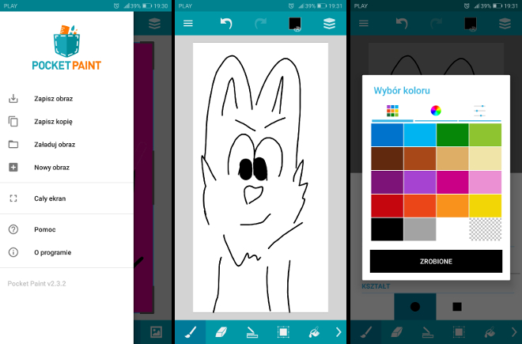The image size is (522, 344).
Task: Open the hamburger menu in the middle screen
Action: point(188,23)
